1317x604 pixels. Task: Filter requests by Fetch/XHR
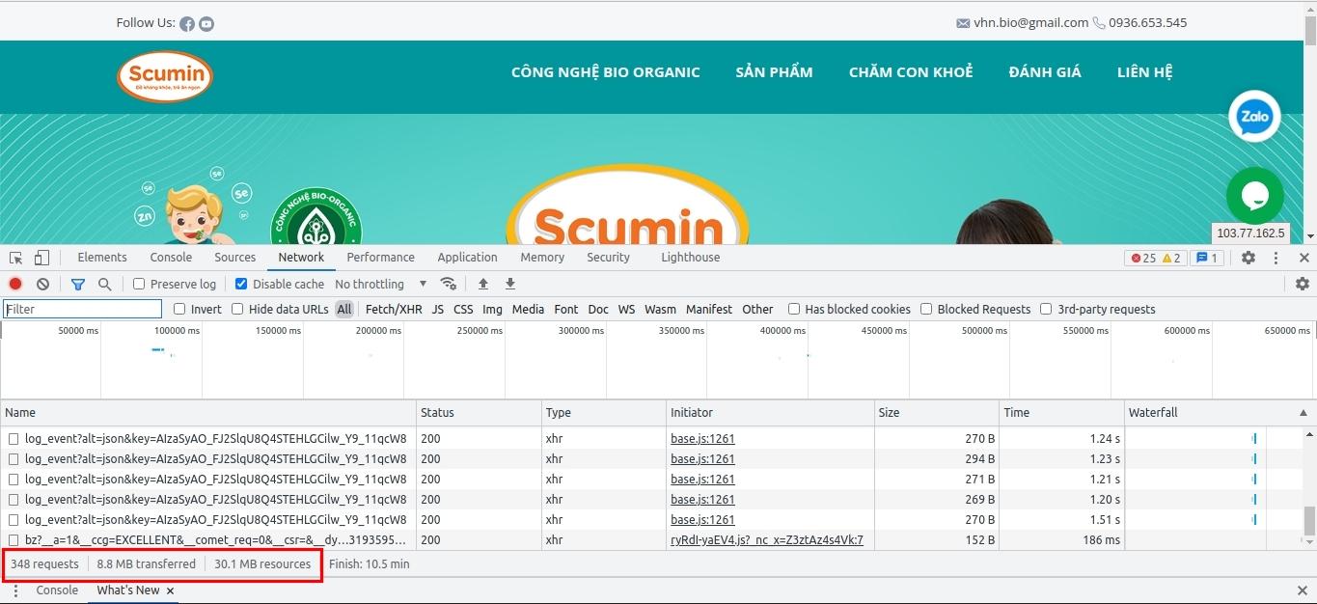click(394, 309)
